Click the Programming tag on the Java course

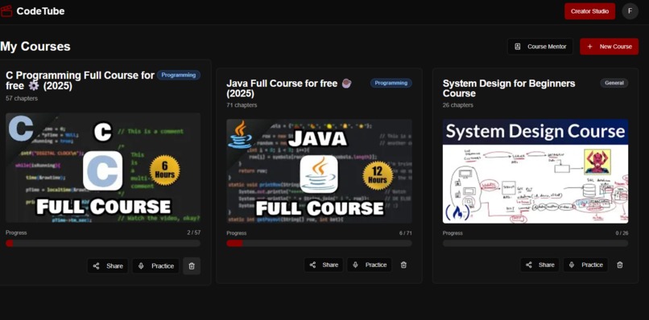point(391,83)
